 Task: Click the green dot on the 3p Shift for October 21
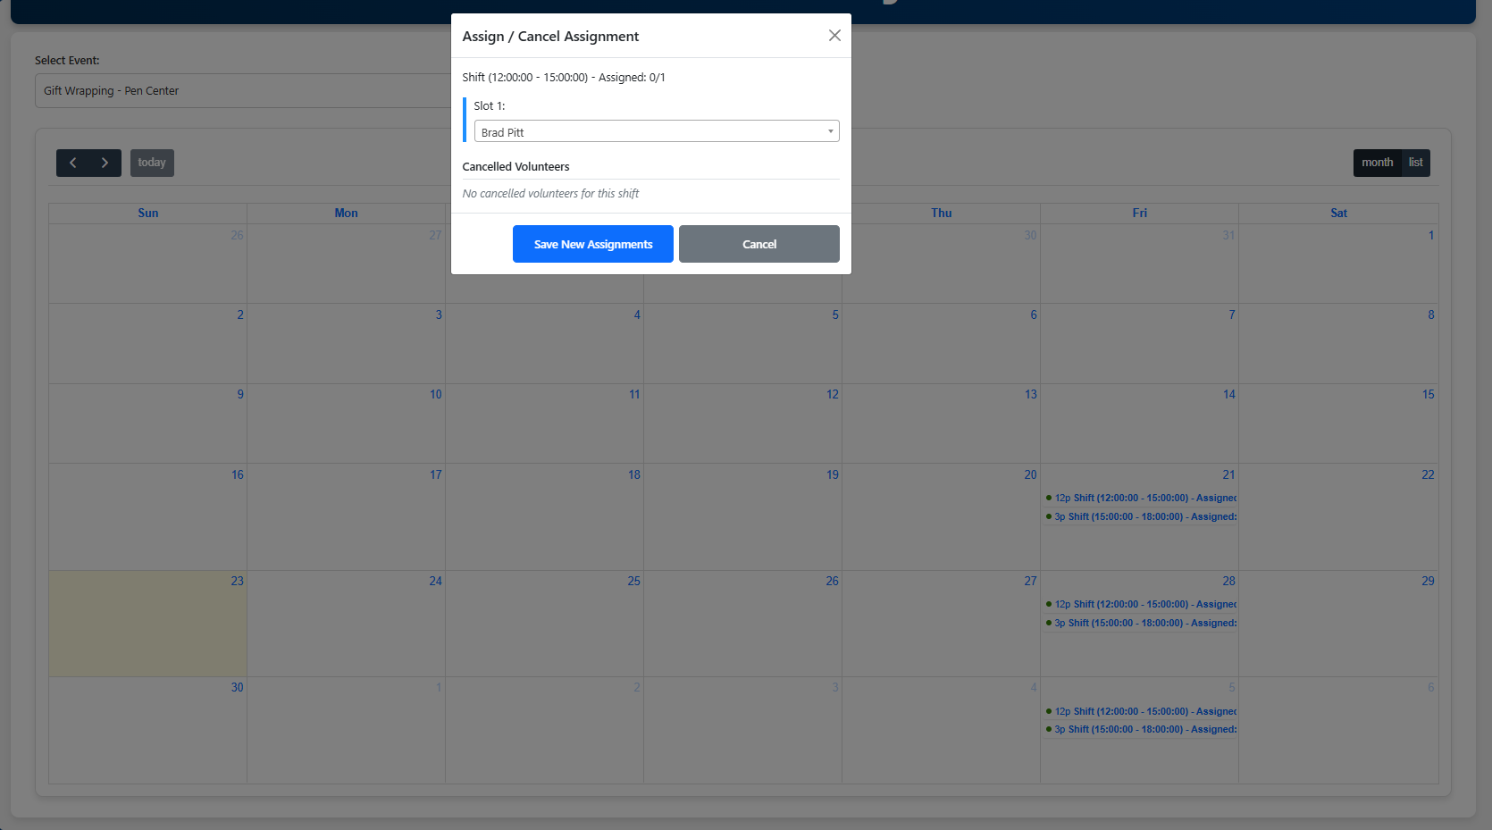click(x=1048, y=516)
